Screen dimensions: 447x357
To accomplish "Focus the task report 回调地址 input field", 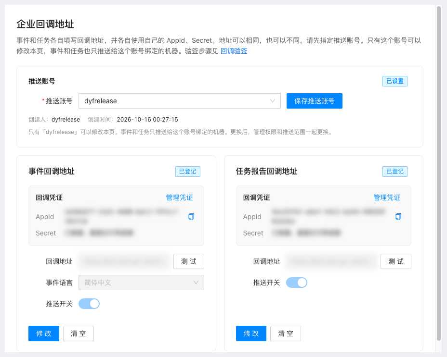I will click(x=332, y=261).
